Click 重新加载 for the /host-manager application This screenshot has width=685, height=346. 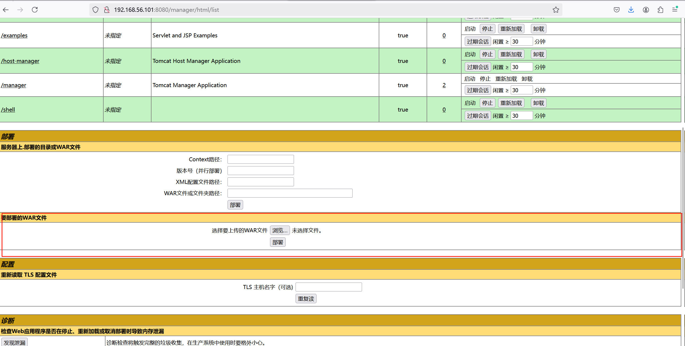coord(511,54)
